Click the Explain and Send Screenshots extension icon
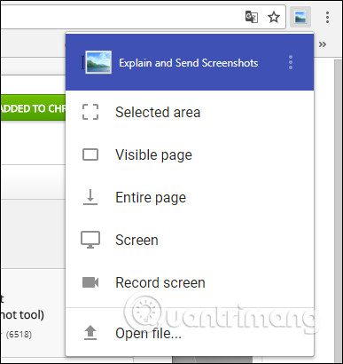This screenshot has width=343, height=364. click(x=300, y=17)
